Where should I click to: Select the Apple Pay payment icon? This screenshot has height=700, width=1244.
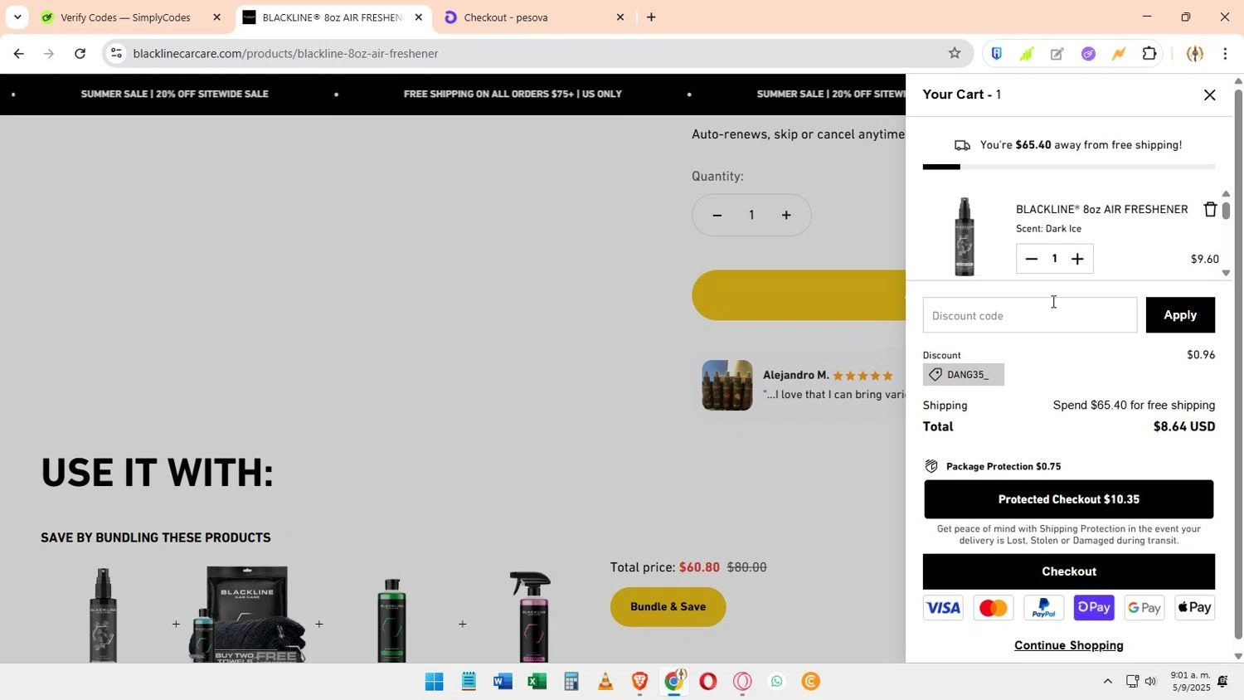click(x=1194, y=608)
